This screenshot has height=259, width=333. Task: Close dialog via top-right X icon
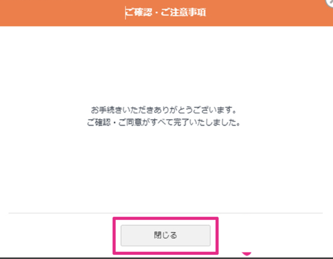click(330, 2)
